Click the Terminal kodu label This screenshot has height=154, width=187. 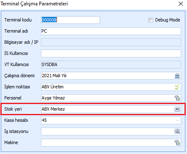(18, 20)
